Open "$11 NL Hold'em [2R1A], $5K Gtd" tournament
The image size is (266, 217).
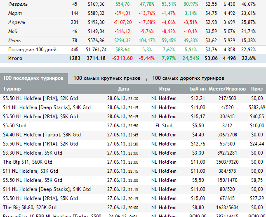tap(40, 198)
